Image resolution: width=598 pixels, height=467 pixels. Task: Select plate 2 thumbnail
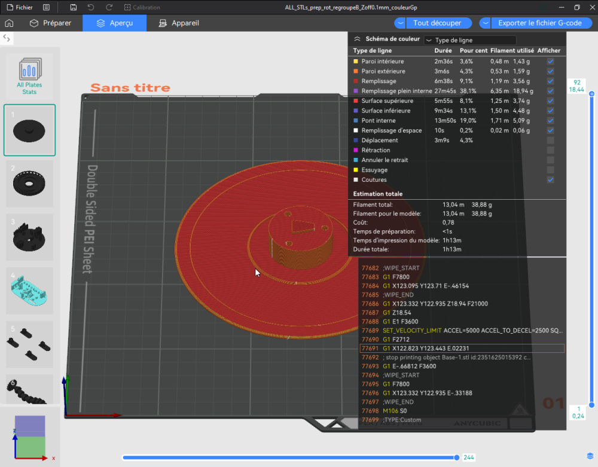(x=29, y=184)
